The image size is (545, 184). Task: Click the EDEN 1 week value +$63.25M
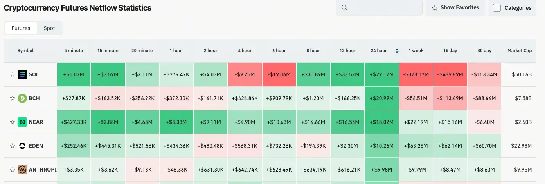[416, 146]
